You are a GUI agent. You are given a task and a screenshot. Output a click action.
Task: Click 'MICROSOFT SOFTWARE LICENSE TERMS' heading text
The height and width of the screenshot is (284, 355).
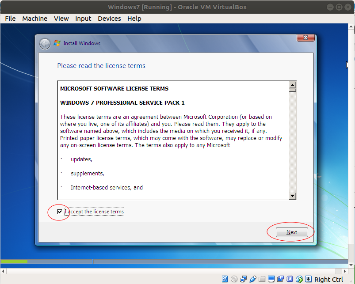[x=115, y=89]
